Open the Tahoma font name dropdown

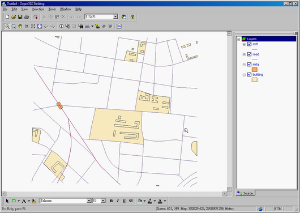tap(89, 201)
